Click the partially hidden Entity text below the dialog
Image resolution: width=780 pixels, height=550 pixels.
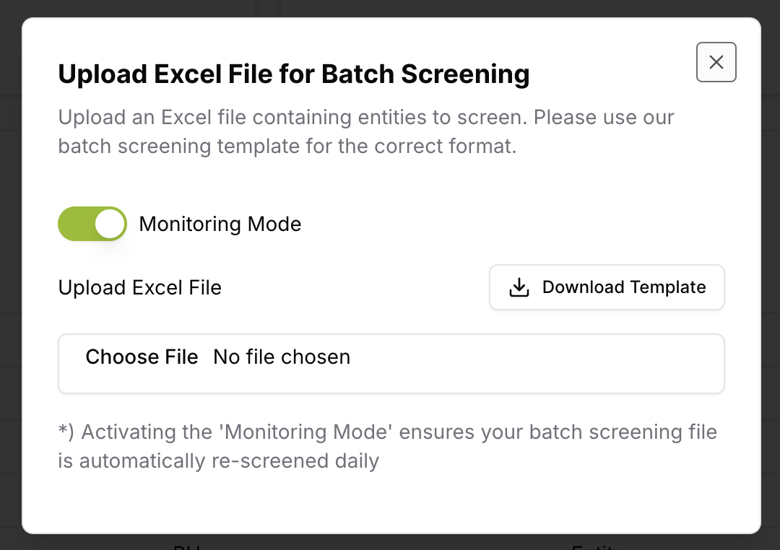coord(599,546)
